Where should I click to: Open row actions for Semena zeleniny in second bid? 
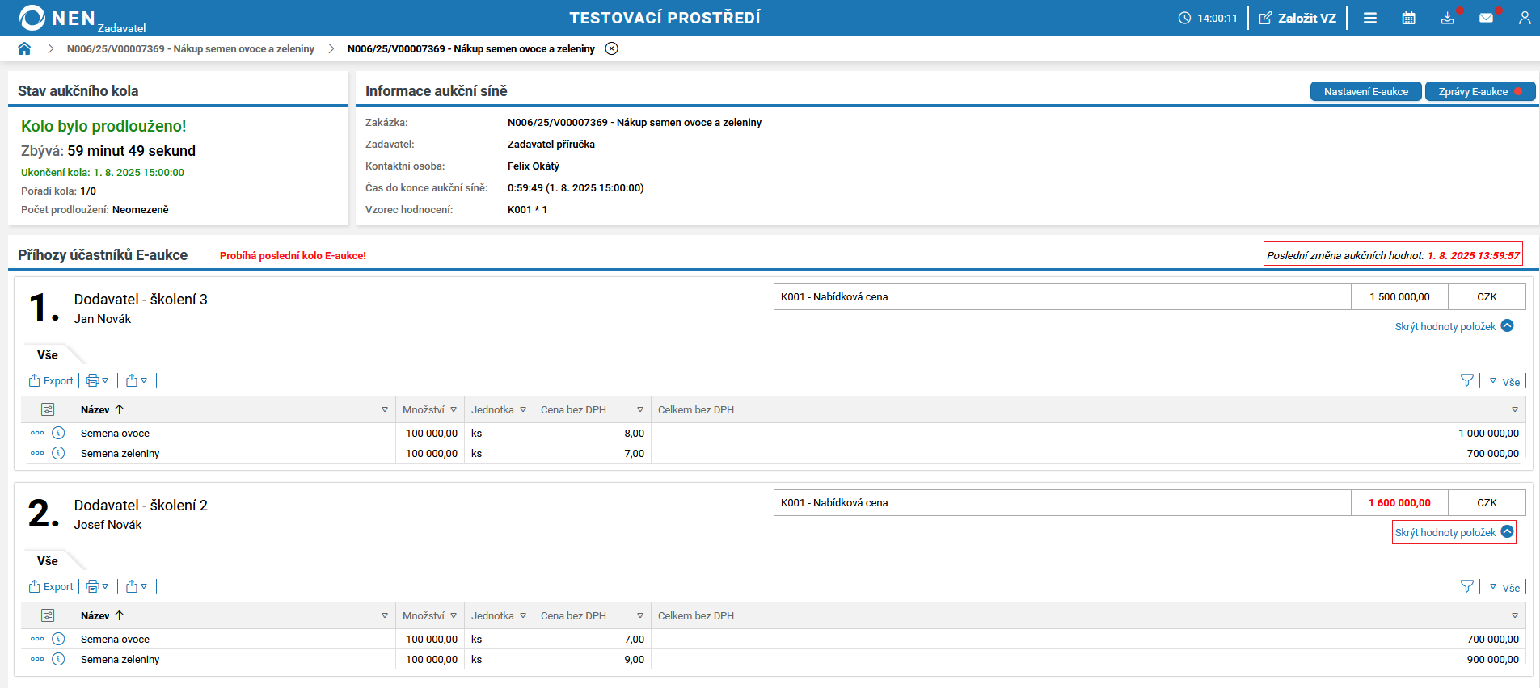37,659
